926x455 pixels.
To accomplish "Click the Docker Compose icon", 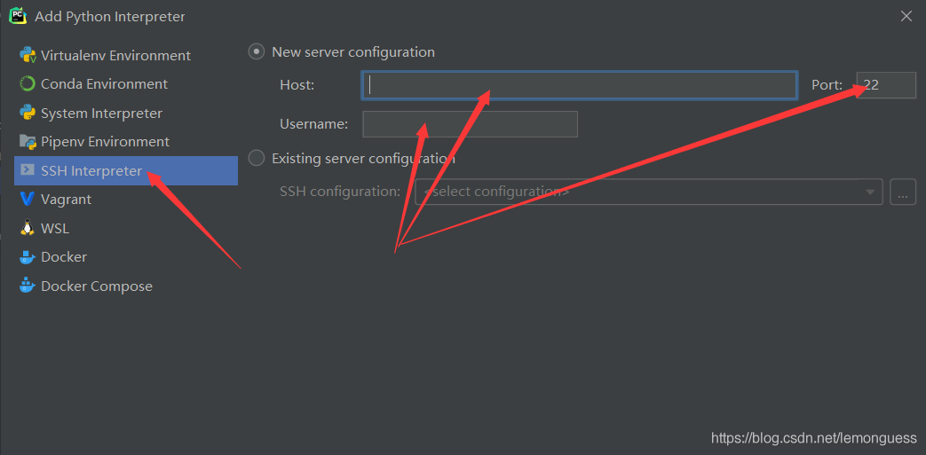I will [x=27, y=286].
